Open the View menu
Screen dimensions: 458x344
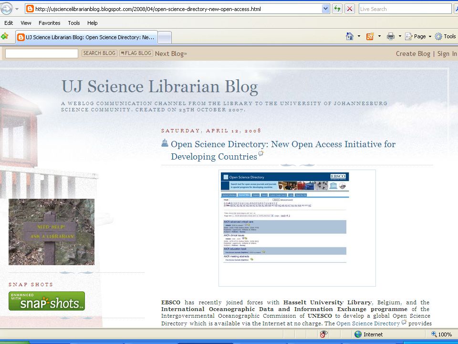[26, 23]
